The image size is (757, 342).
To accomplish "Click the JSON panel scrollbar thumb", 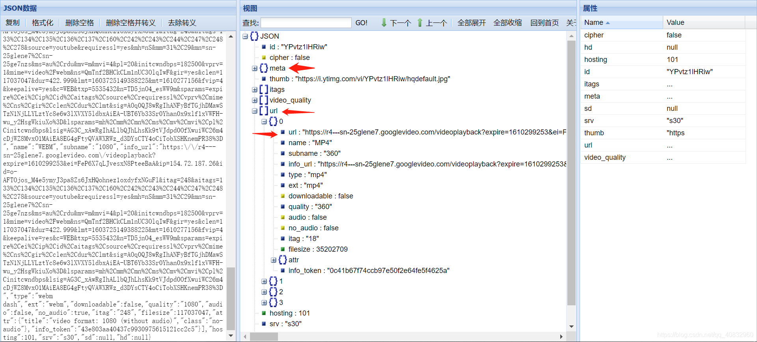I will click(231, 299).
